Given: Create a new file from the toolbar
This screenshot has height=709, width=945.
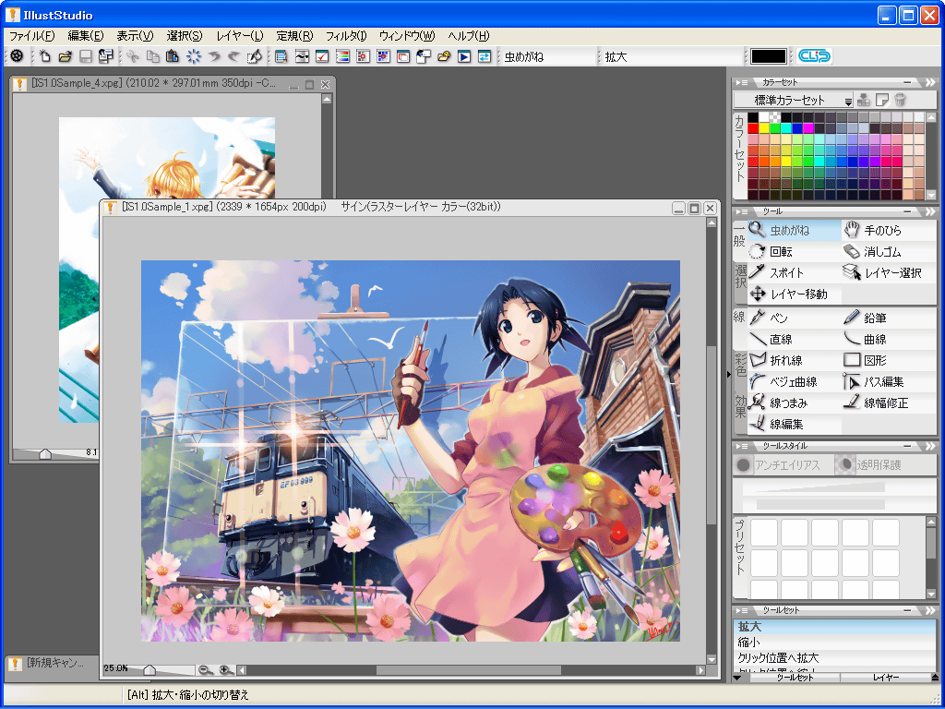Looking at the screenshot, I should pyautogui.click(x=45, y=56).
